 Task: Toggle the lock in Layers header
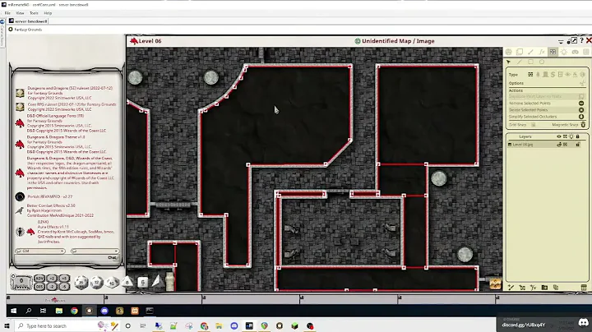577,136
